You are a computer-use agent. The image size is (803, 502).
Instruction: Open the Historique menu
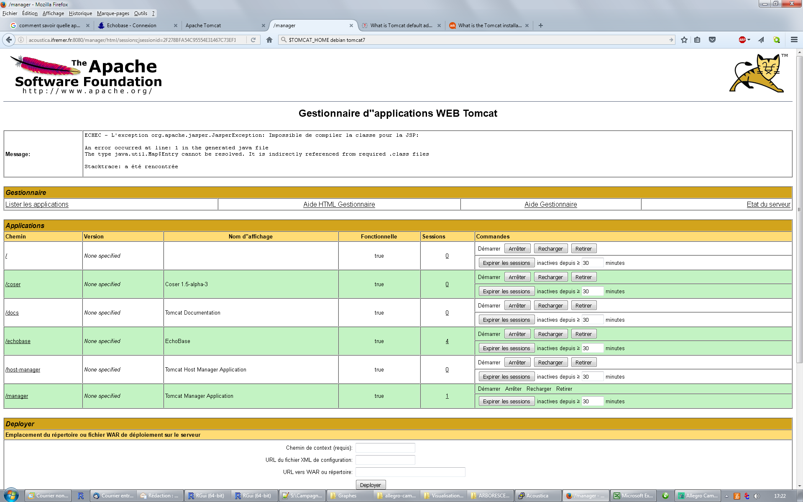point(80,13)
